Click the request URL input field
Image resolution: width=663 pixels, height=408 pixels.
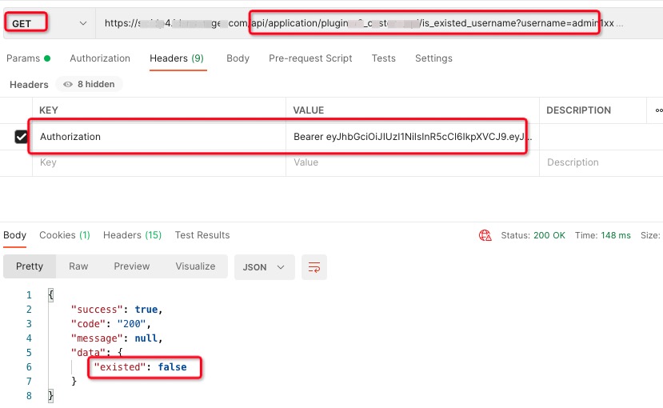[360, 23]
